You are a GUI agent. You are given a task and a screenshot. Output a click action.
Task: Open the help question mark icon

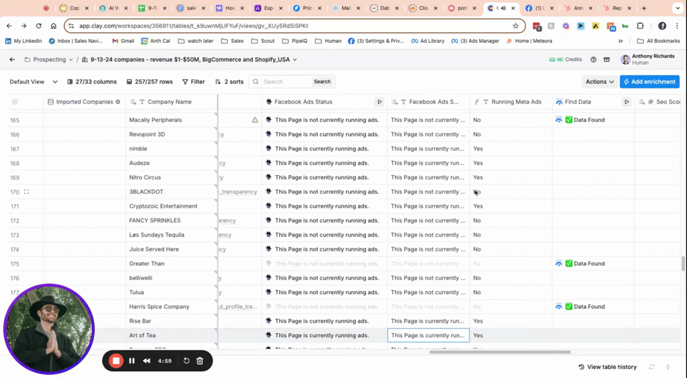[x=593, y=60]
